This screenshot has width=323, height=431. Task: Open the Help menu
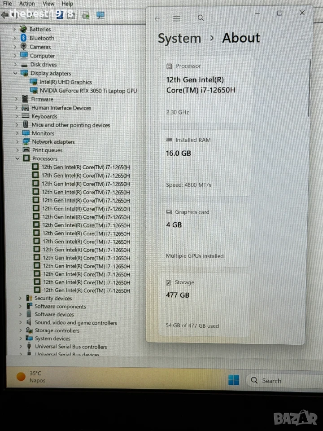pos(67,4)
